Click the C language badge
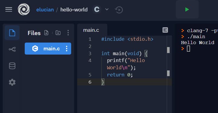218x113 pixels. click(97, 9)
